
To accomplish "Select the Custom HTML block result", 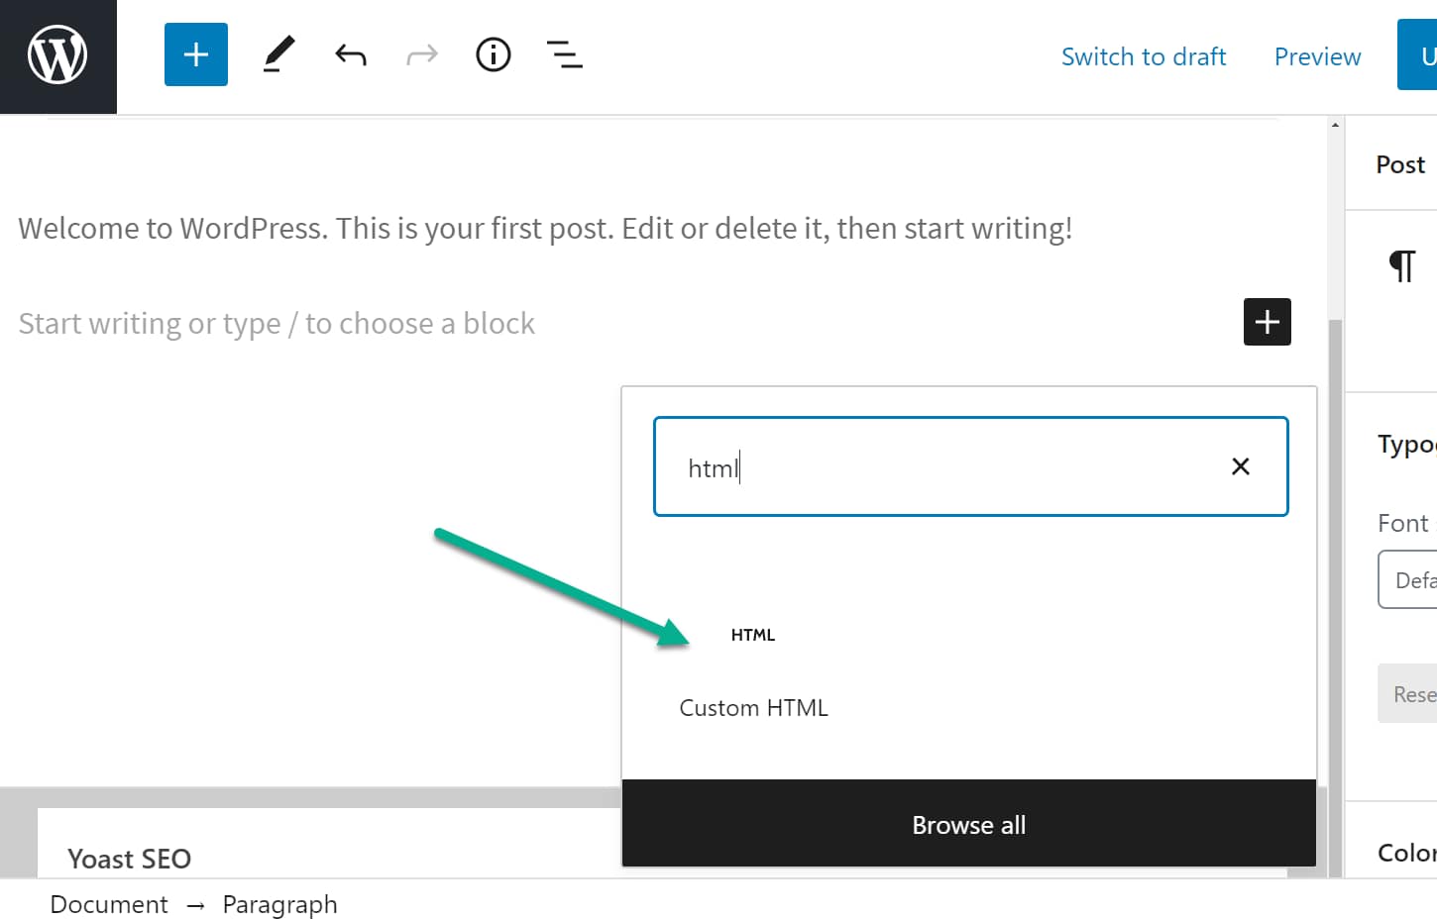I will [753, 707].
